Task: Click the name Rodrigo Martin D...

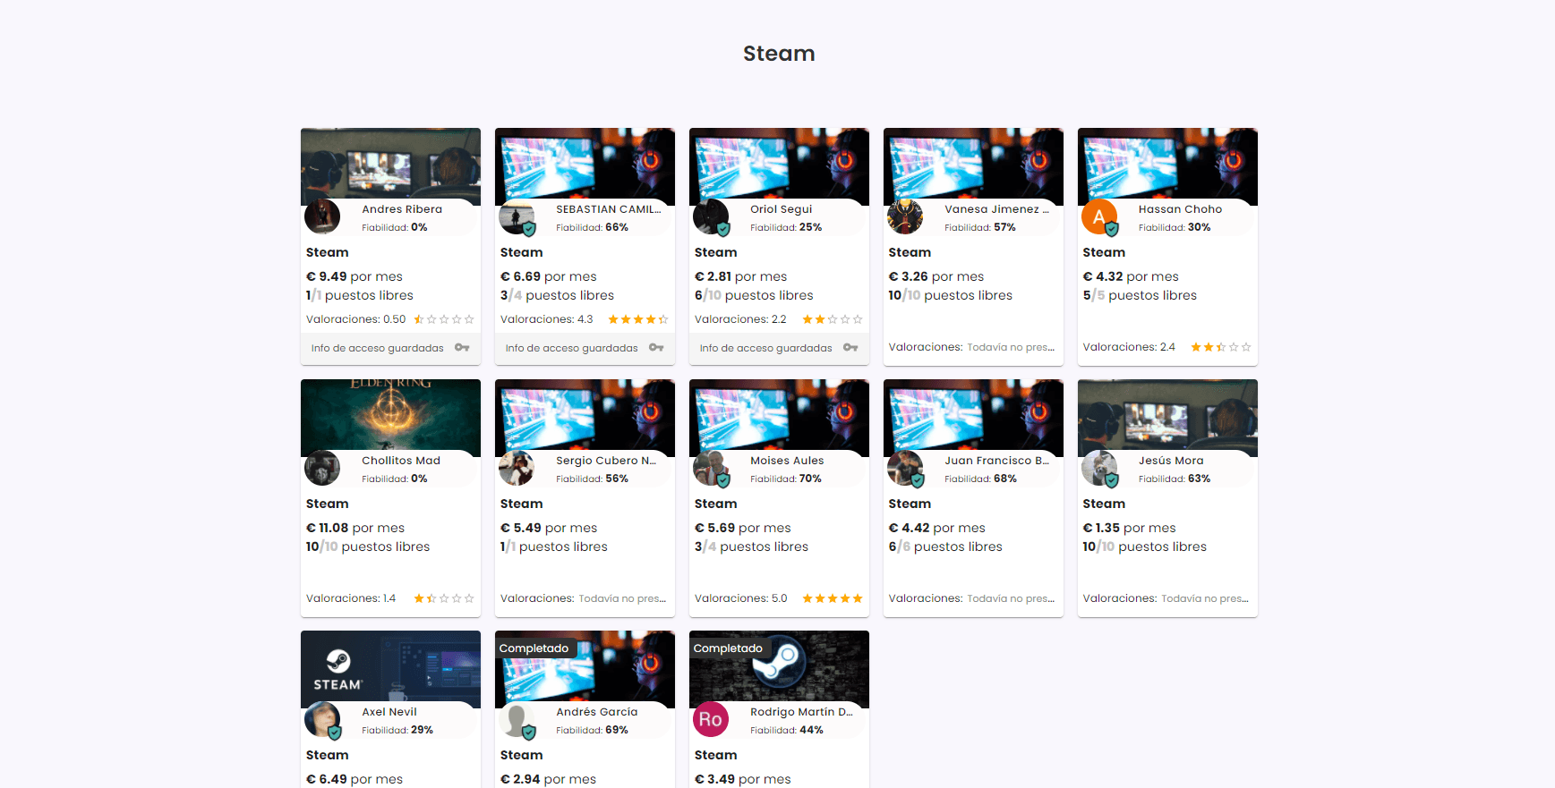Action: 801,712
